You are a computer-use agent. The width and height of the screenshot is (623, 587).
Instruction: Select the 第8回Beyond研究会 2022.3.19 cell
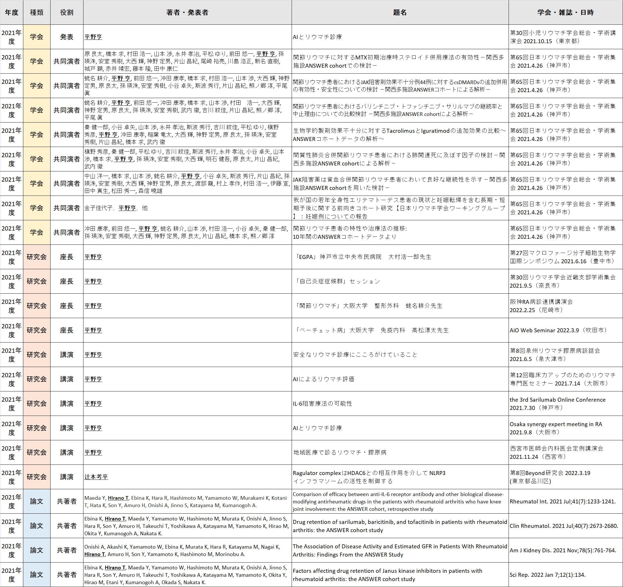[x=565, y=477]
